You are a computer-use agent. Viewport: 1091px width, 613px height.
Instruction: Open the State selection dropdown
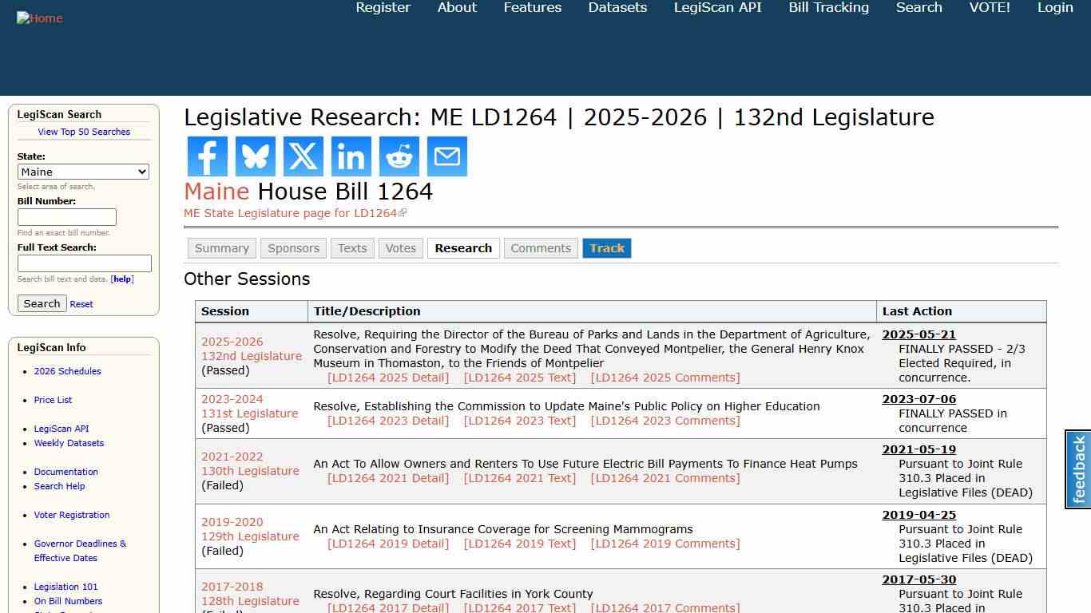click(83, 172)
